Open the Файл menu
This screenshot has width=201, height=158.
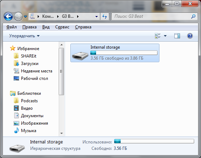11,27
